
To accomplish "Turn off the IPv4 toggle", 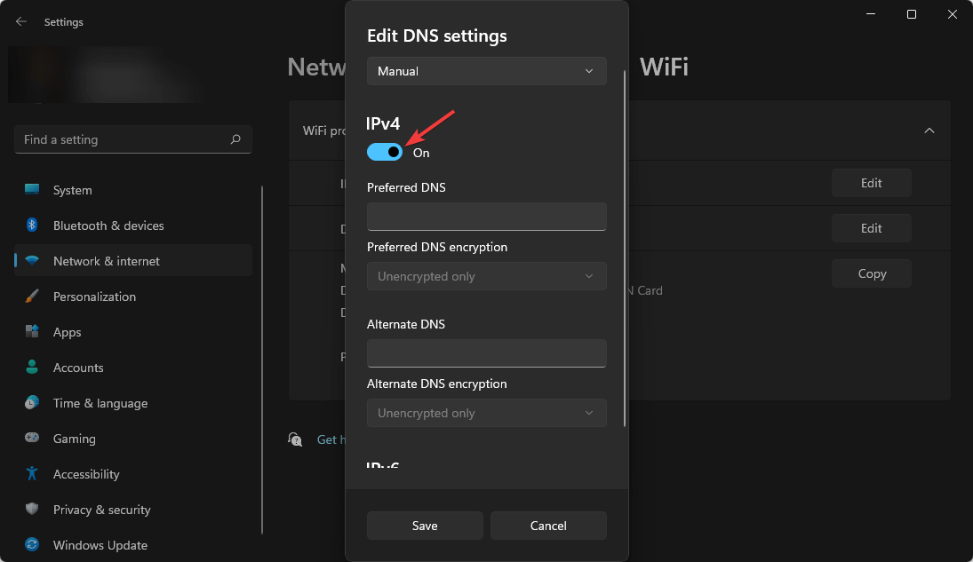I will pyautogui.click(x=384, y=152).
